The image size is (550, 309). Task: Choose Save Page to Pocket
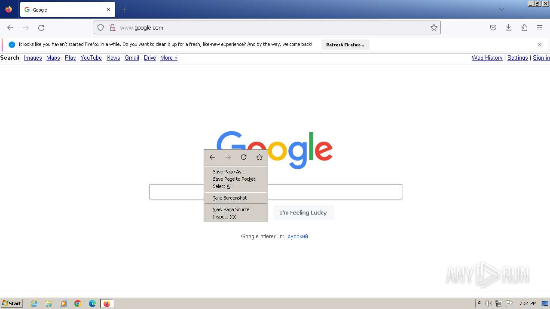pos(236,179)
